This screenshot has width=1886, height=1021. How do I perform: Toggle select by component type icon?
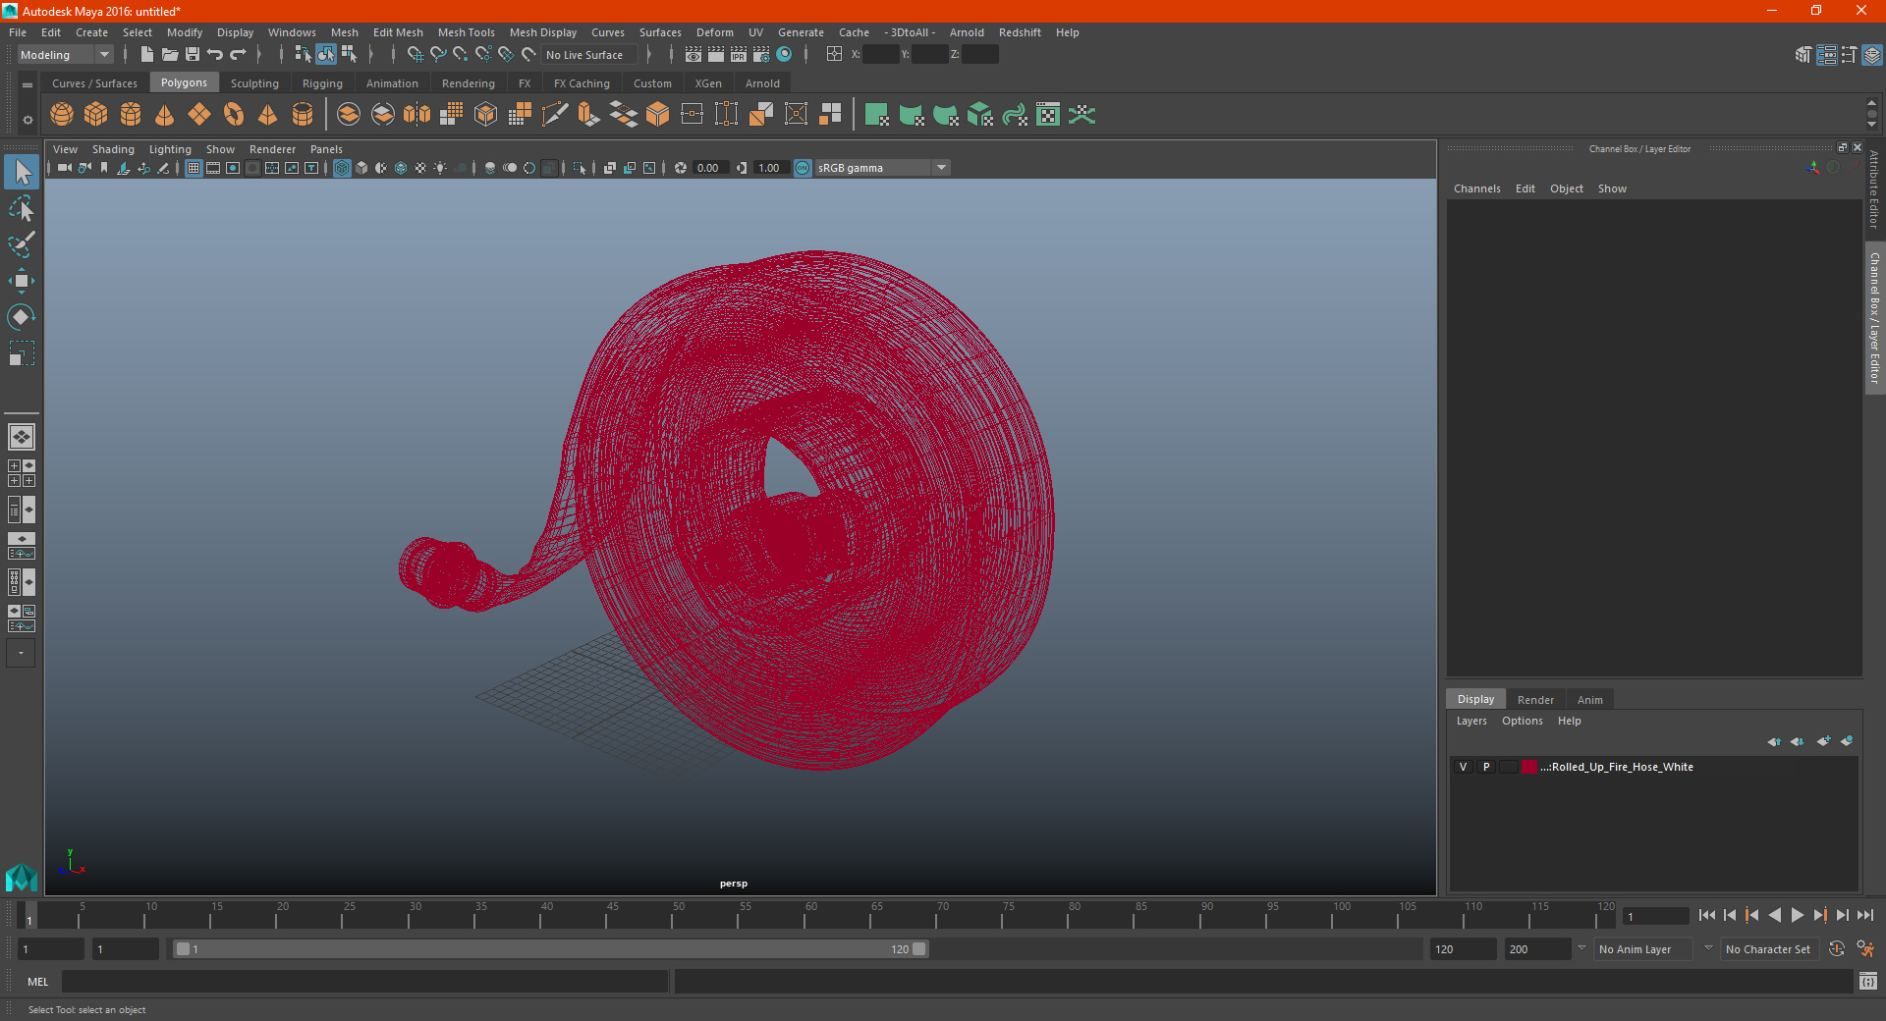[x=349, y=55]
